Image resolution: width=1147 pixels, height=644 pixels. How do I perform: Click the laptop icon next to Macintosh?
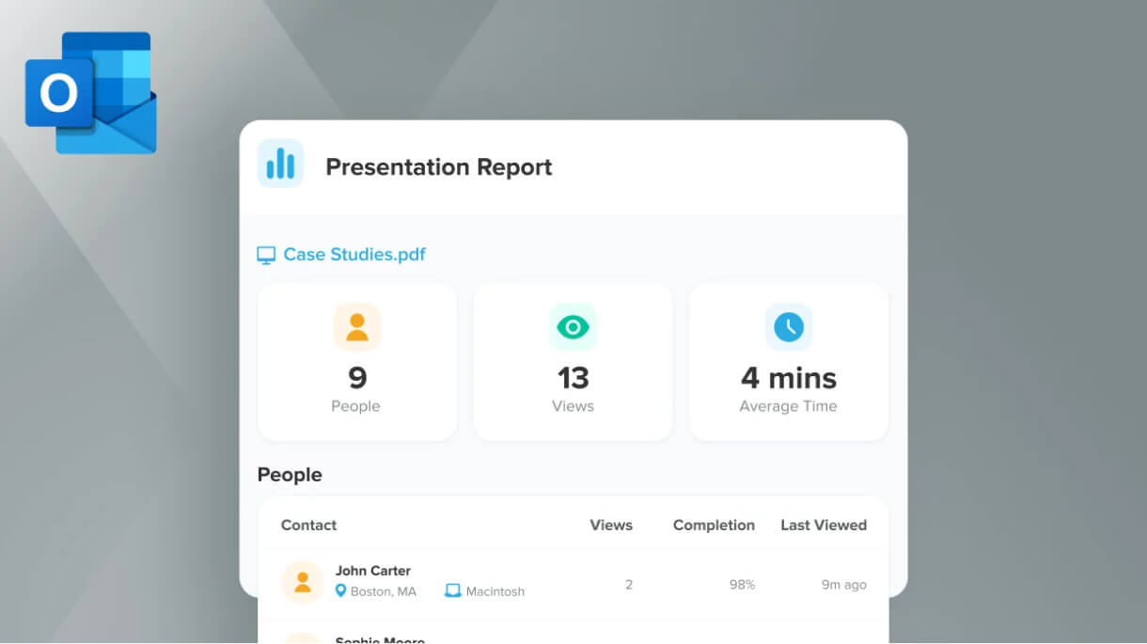click(453, 590)
